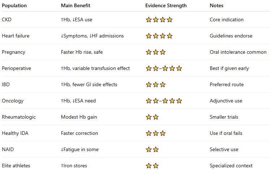
Task: Select the Population column header
Action: pyautogui.click(x=14, y=6)
